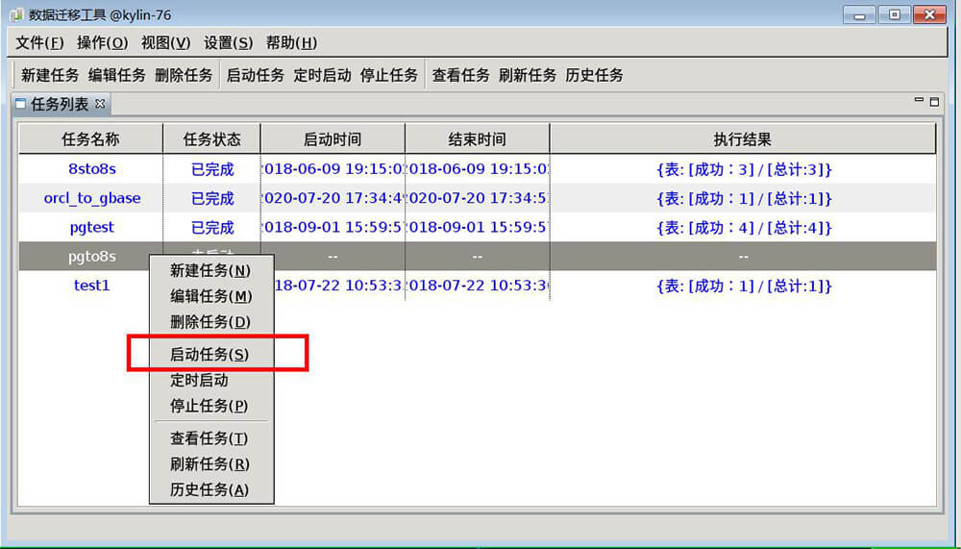961x549 pixels.
Task: Click test1 execution result cell
Action: click(744, 286)
